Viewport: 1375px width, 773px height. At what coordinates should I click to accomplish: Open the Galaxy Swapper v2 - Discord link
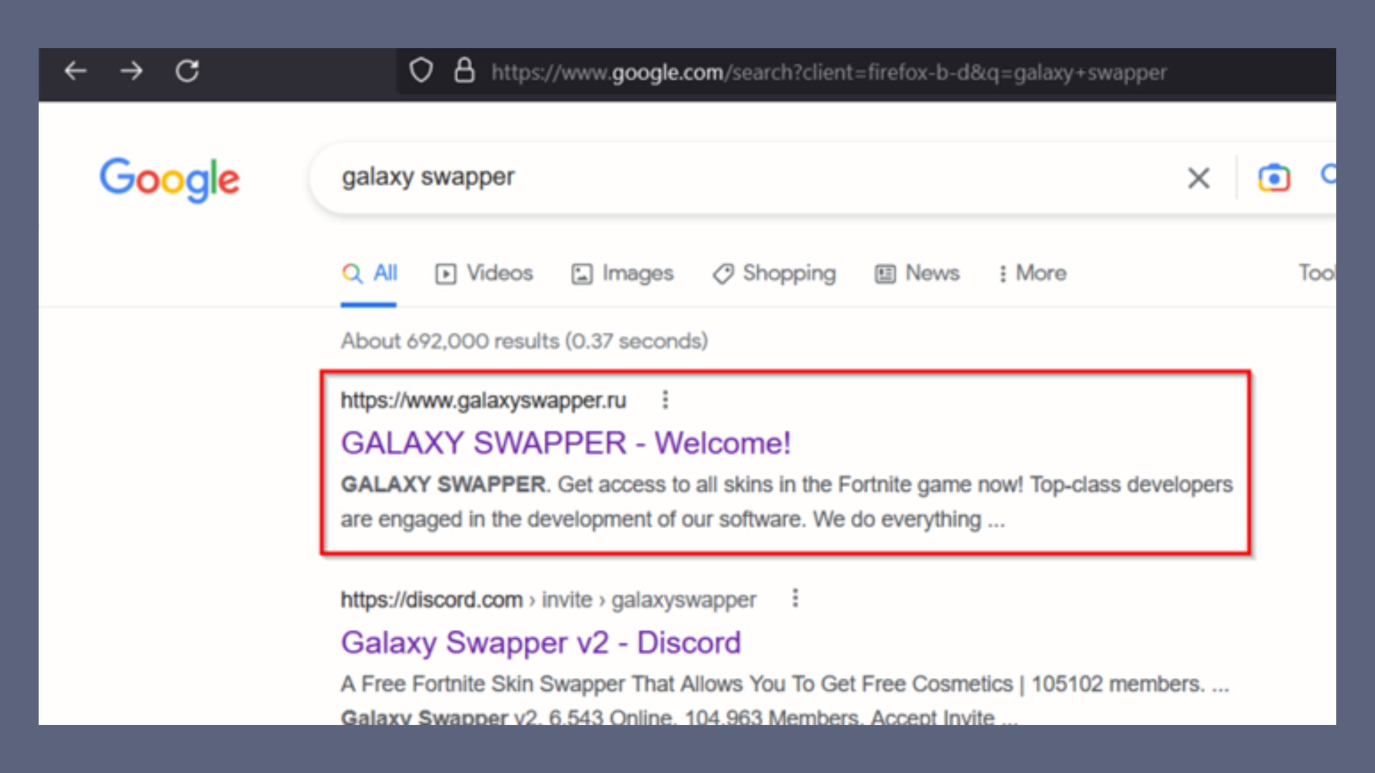[x=541, y=643]
